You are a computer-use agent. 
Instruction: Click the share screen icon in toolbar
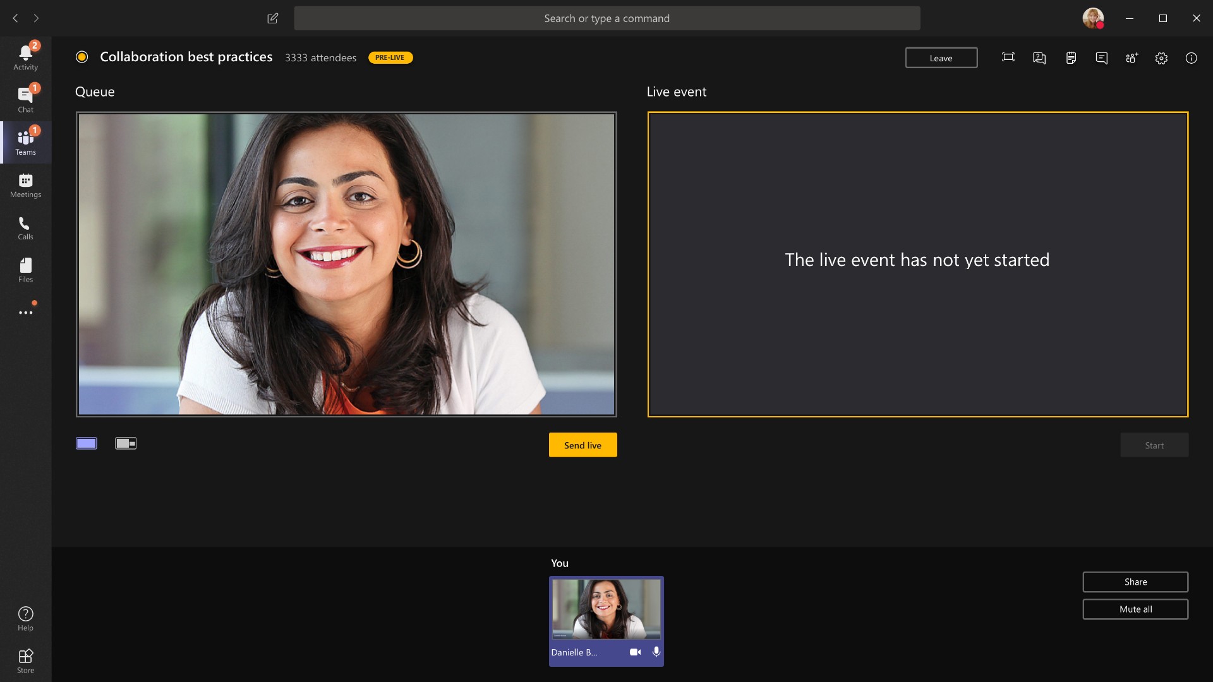[1008, 57]
